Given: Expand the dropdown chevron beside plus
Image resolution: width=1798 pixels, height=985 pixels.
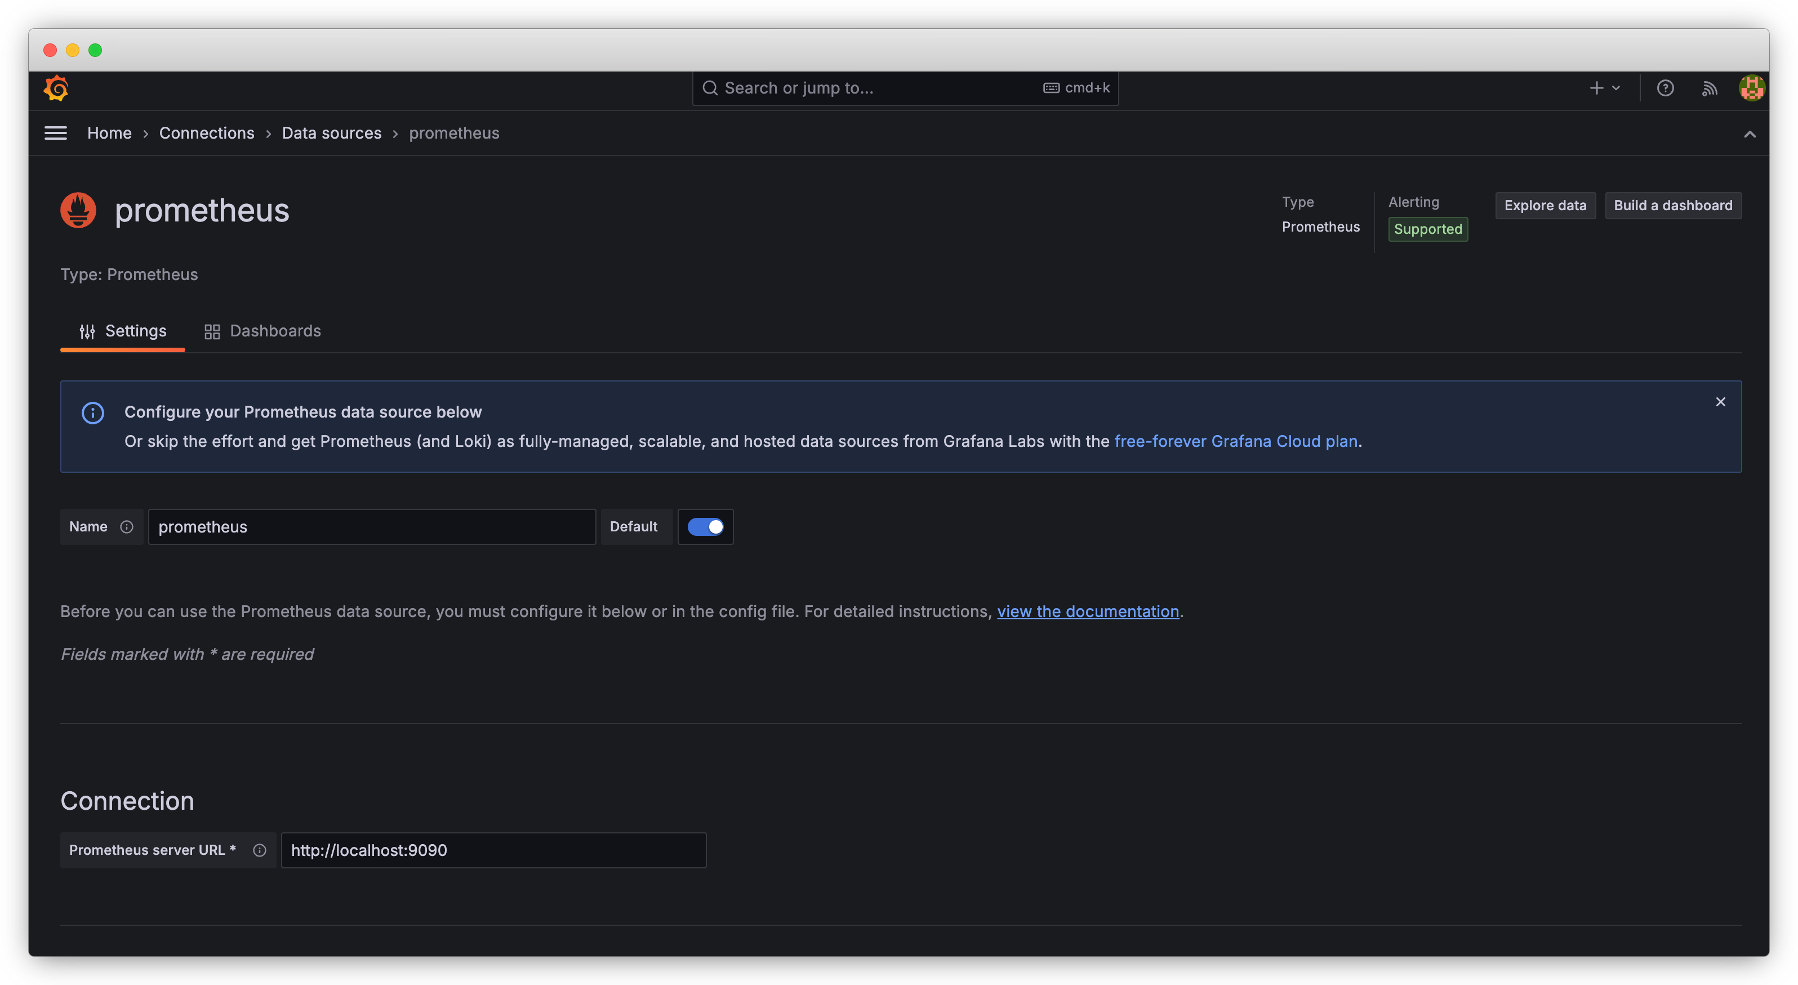Looking at the screenshot, I should 1616,88.
